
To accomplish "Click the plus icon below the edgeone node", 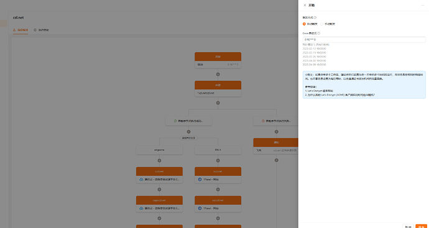I will pyautogui.click(x=159, y=160).
